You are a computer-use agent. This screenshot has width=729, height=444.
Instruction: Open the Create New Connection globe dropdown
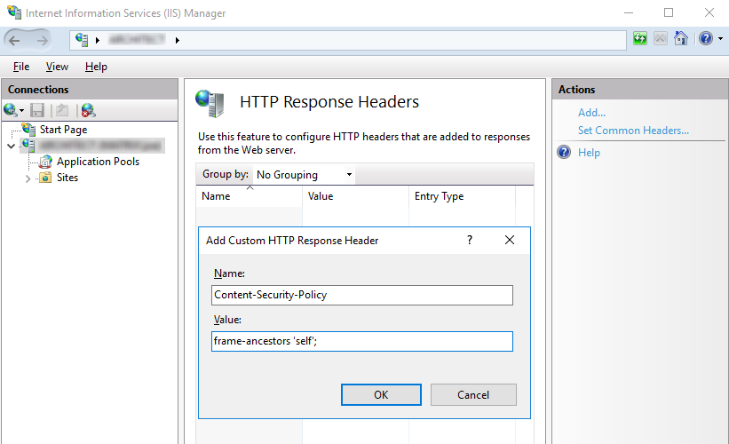[13, 110]
